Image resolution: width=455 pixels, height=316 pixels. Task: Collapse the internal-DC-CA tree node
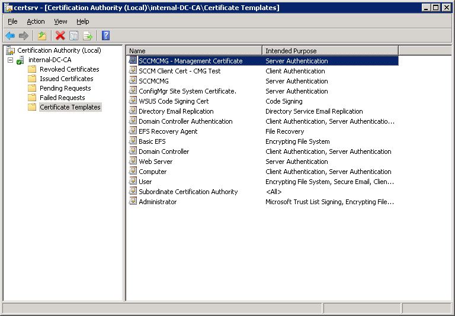click(11, 60)
